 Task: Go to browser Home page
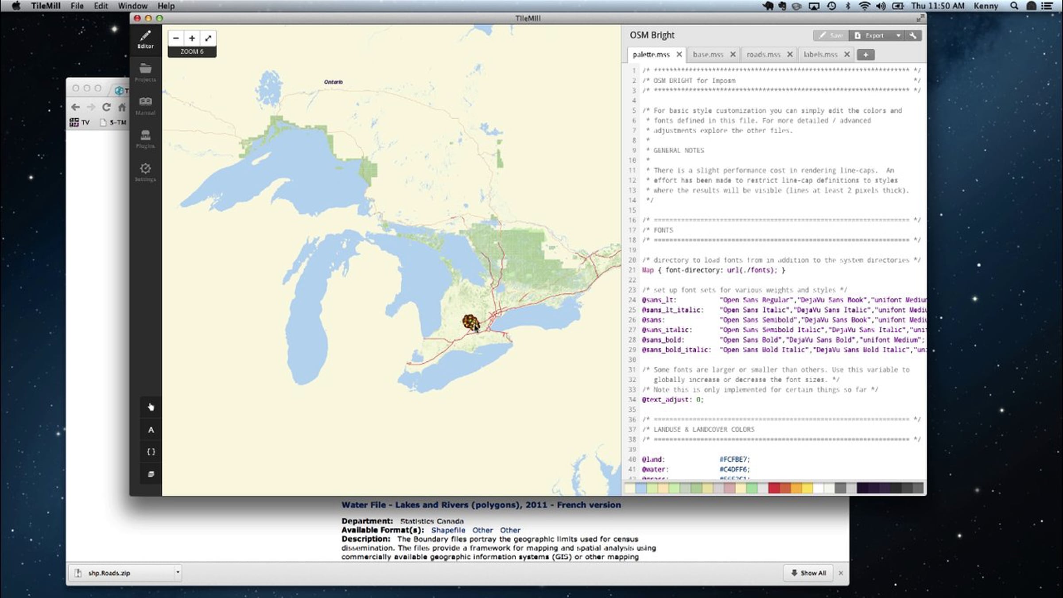[122, 107]
